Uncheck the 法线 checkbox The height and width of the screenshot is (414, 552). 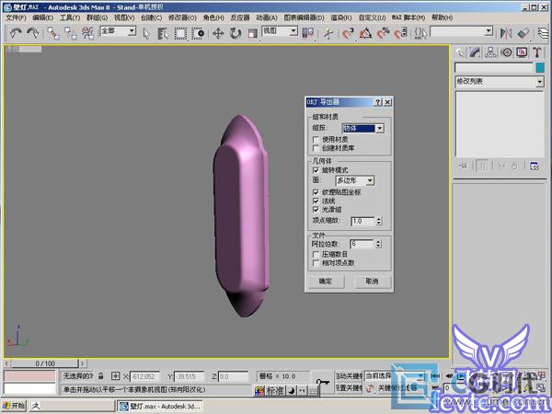click(x=316, y=201)
